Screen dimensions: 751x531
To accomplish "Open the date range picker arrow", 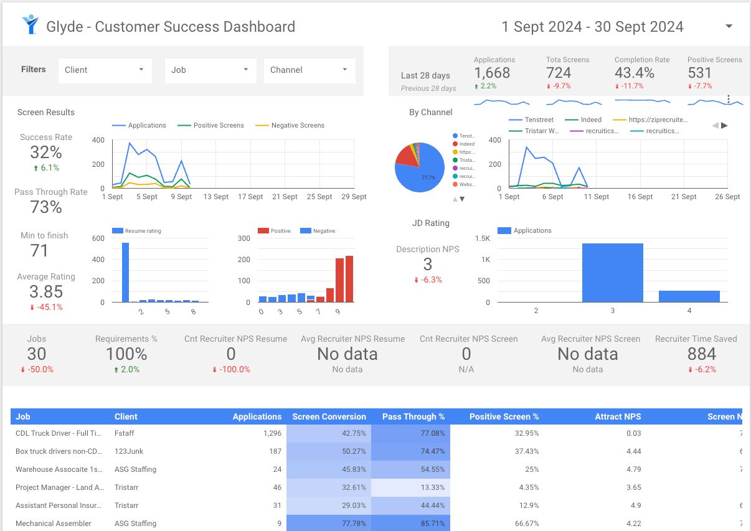I will (729, 27).
